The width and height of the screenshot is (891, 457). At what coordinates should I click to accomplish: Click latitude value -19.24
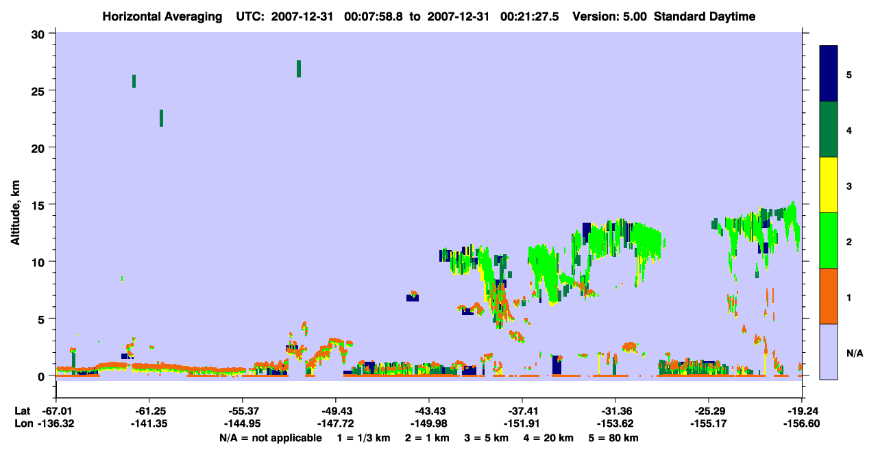coord(801,411)
